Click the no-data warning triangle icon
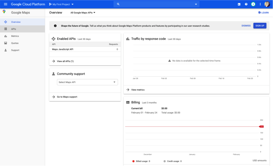 point(169,61)
